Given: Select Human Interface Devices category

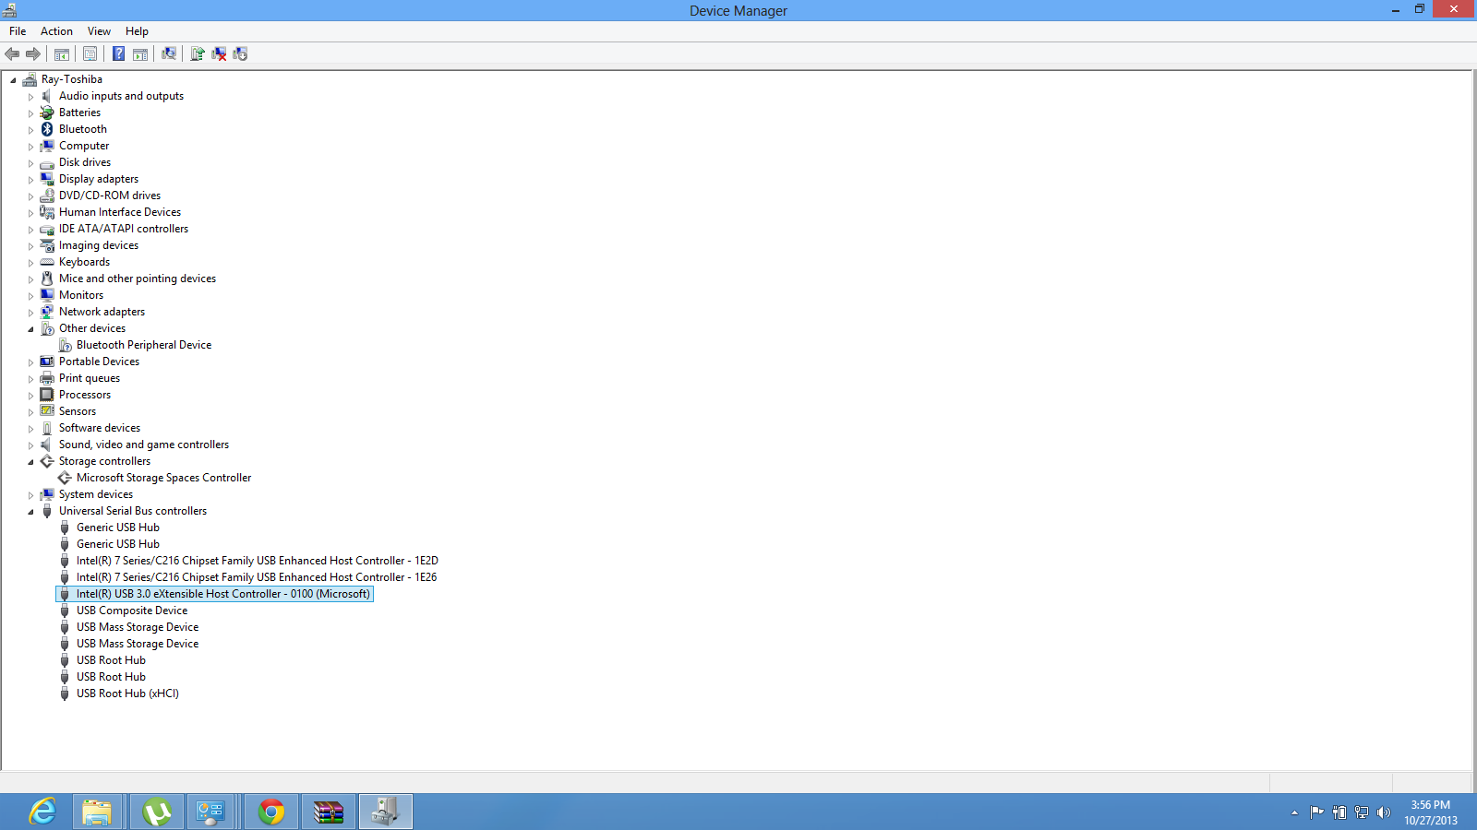Looking at the screenshot, I should (120, 212).
